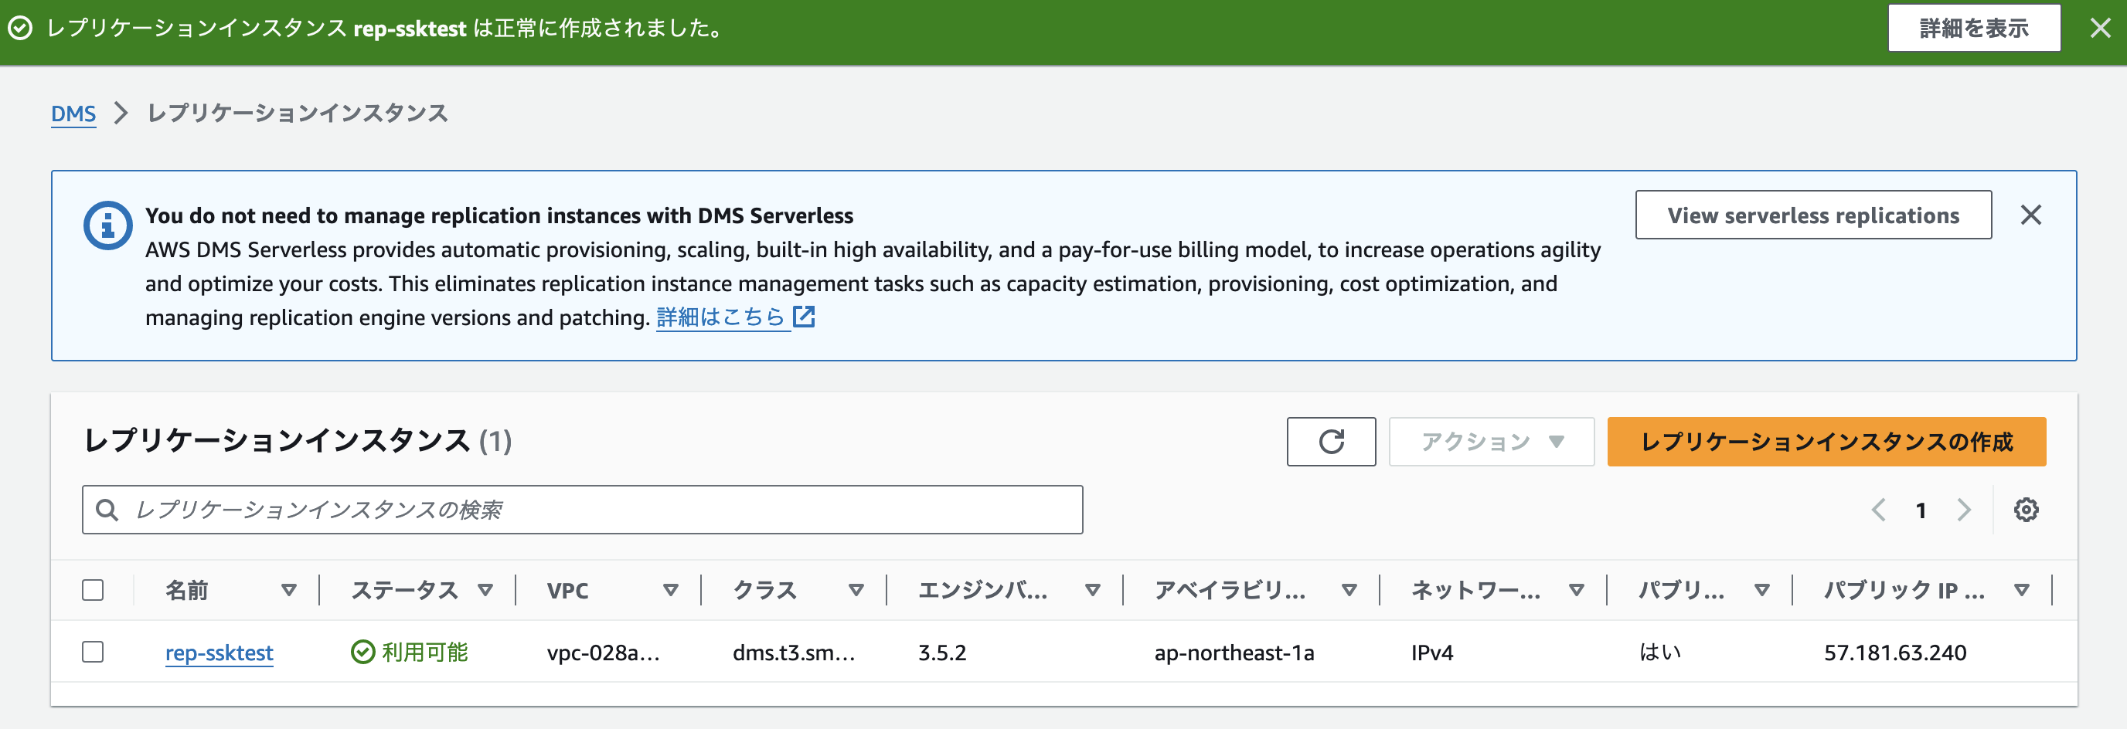Click the レプリケーションインスタンス (1) heading
This screenshot has height=729, width=2127.
[x=298, y=441]
